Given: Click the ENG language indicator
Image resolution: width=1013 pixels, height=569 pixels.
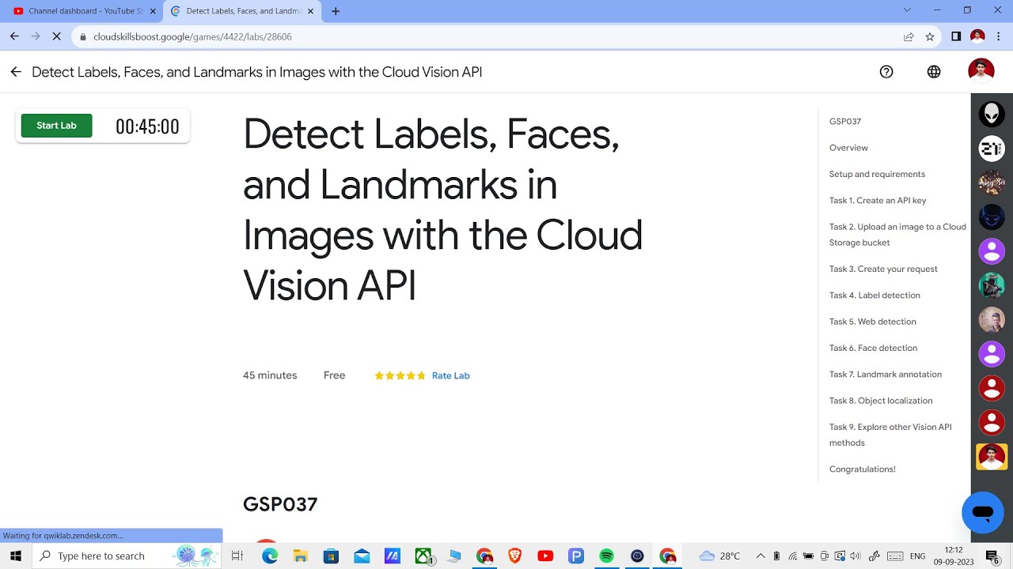Looking at the screenshot, I should [x=917, y=556].
